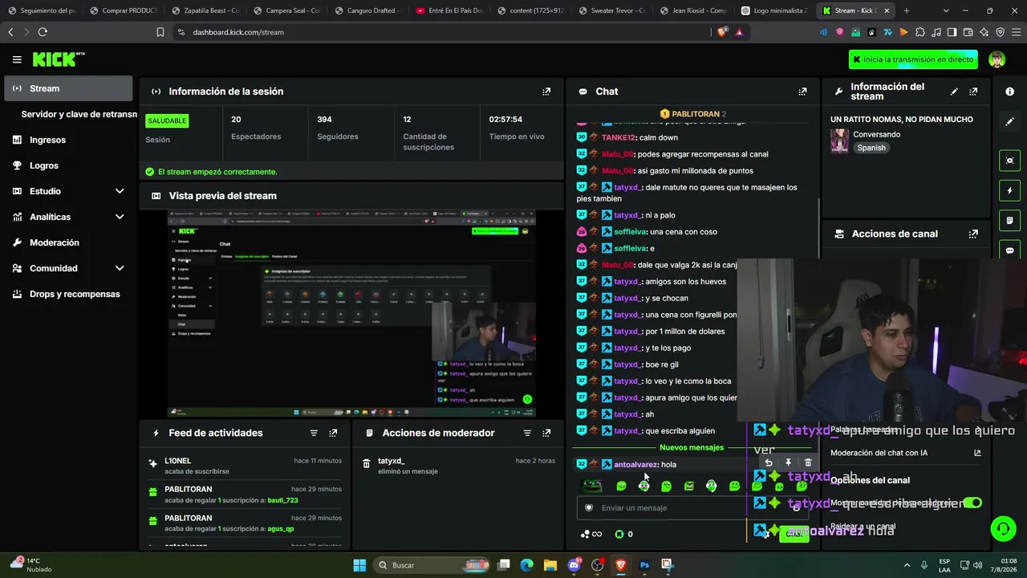
Task: Click the chat bubble icon in right rail
Action: click(1009, 250)
